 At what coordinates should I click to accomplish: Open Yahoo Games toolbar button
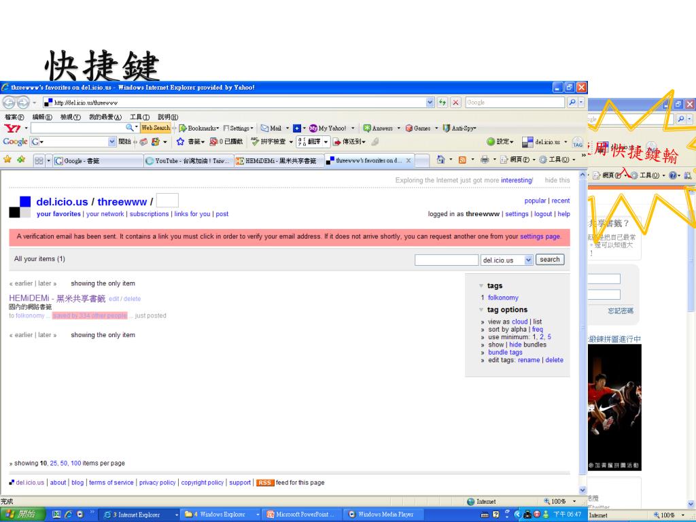418,128
